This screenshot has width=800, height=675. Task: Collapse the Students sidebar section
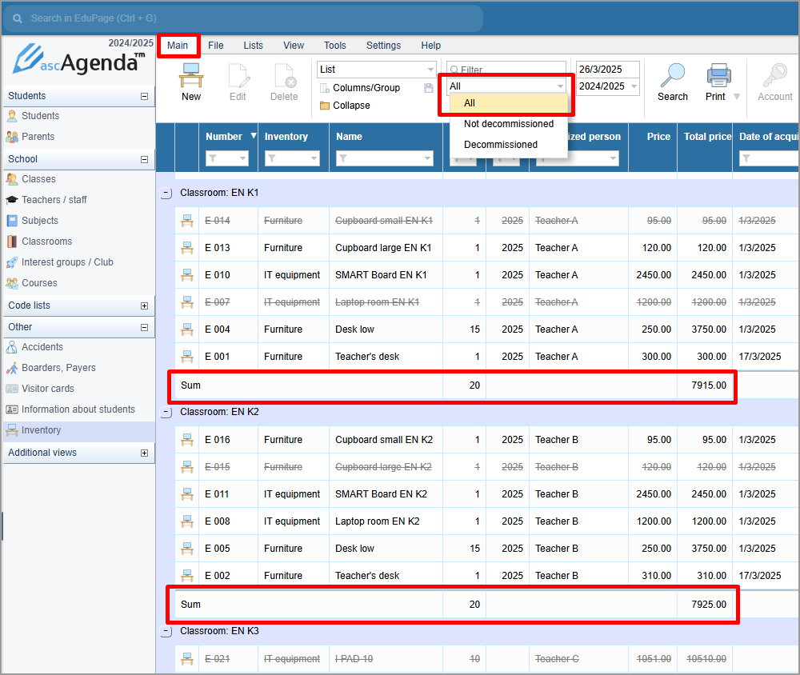pos(144,96)
